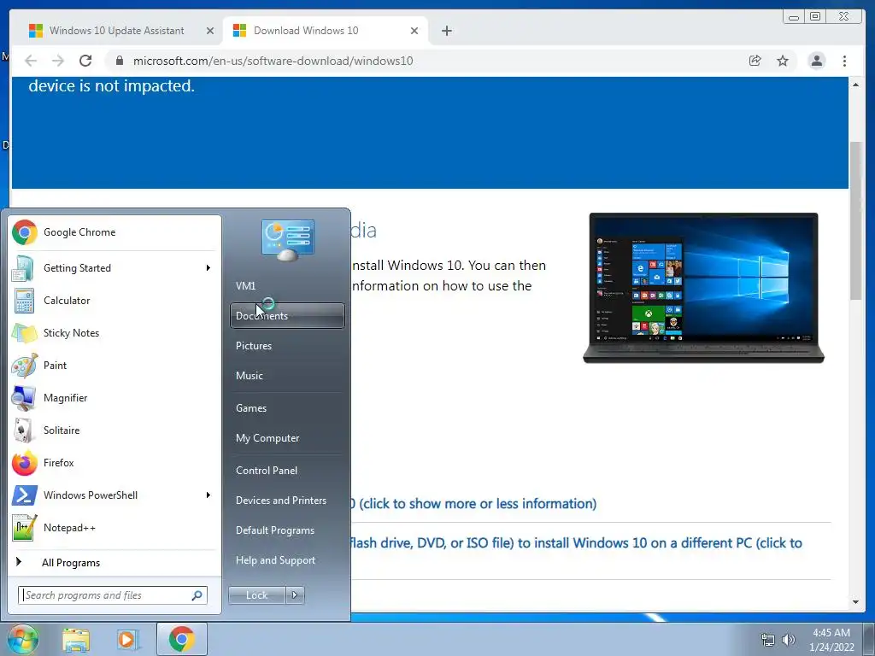Open Games from Start menu
875x656 pixels.
(287, 407)
